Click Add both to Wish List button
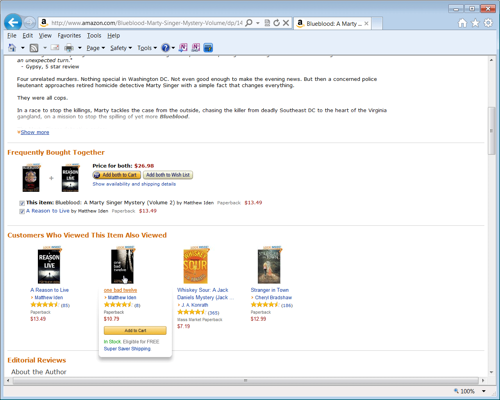The image size is (500, 400). pyautogui.click(x=168, y=175)
